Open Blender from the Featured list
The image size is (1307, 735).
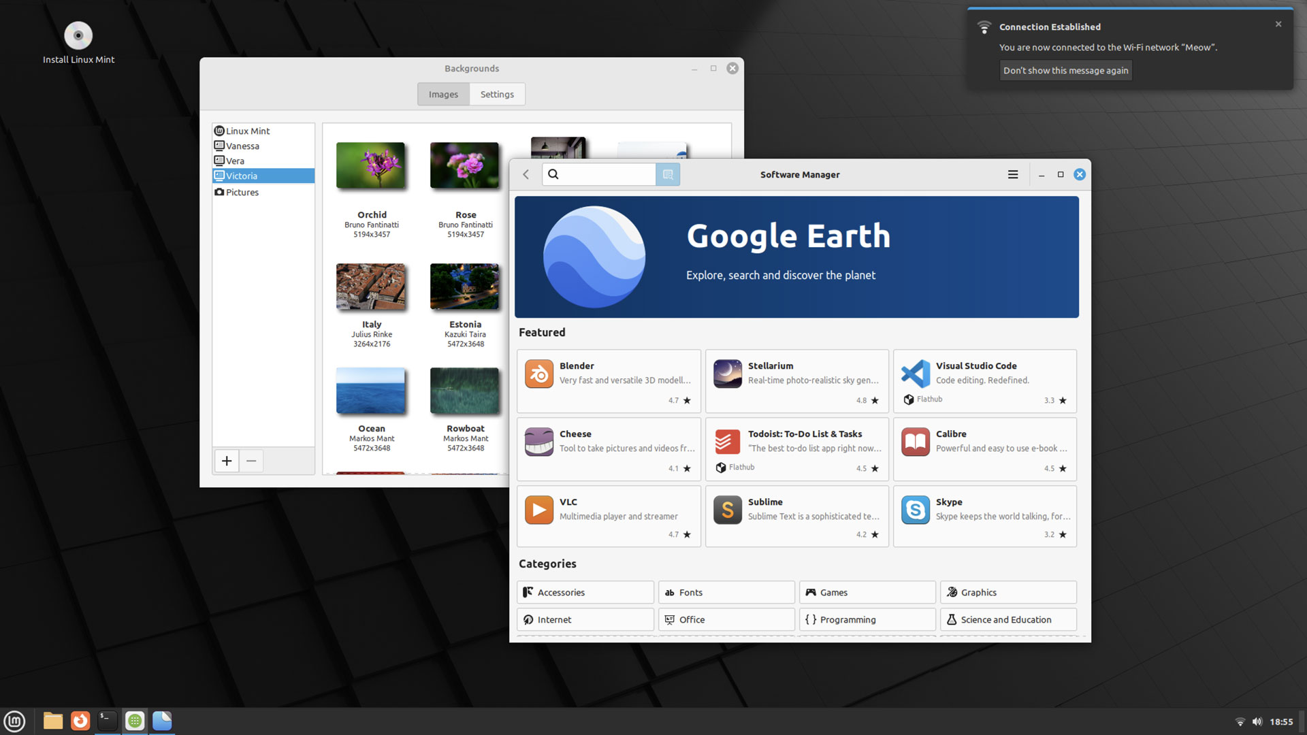609,381
